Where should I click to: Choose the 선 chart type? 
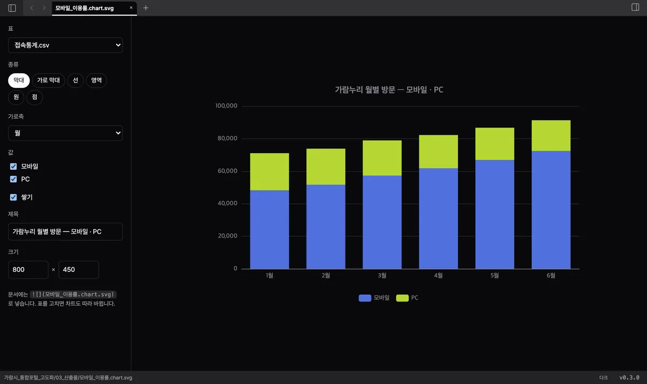(x=75, y=80)
